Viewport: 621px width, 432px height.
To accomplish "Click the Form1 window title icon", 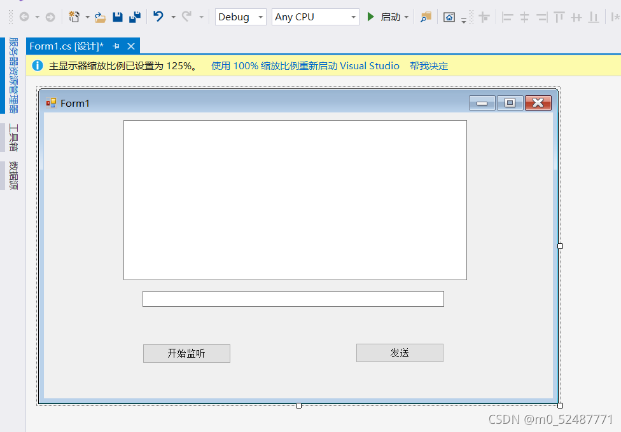I will pos(51,103).
